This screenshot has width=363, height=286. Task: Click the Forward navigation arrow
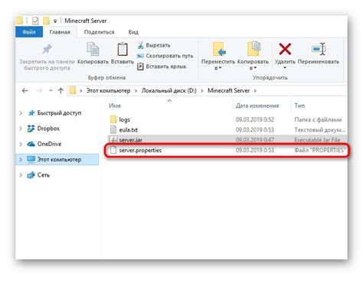pos(39,90)
